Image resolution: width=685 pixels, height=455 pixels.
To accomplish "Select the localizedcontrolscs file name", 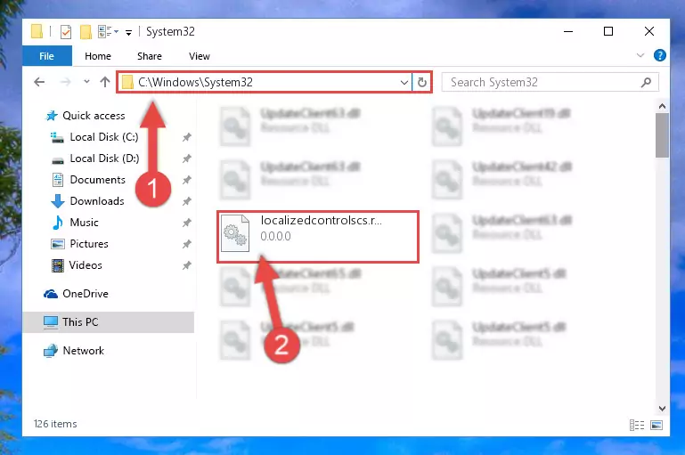I will coord(321,221).
